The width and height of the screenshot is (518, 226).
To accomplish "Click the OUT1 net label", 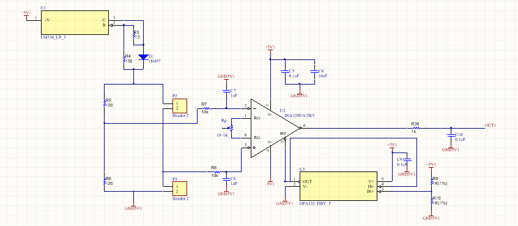I will tap(490, 126).
